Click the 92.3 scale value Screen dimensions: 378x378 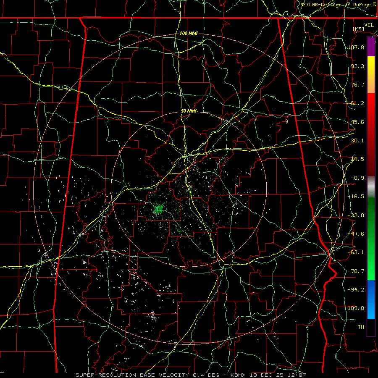tap(357, 66)
